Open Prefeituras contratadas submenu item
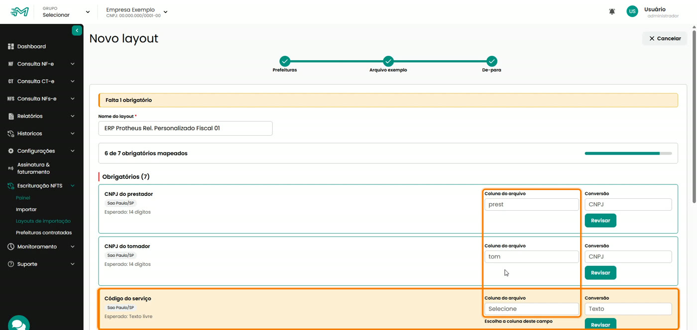The width and height of the screenshot is (697, 330). (44, 233)
